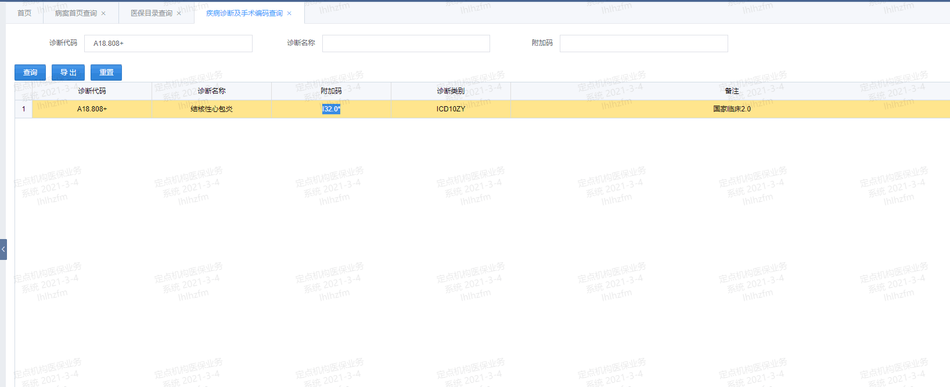Switch to the 首页 tab
The height and width of the screenshot is (387, 950).
pyautogui.click(x=24, y=13)
